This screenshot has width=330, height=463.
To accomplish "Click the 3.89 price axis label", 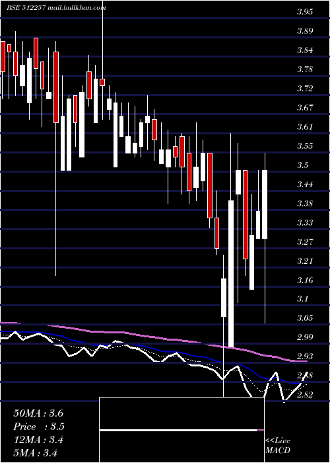I will click(x=305, y=31).
